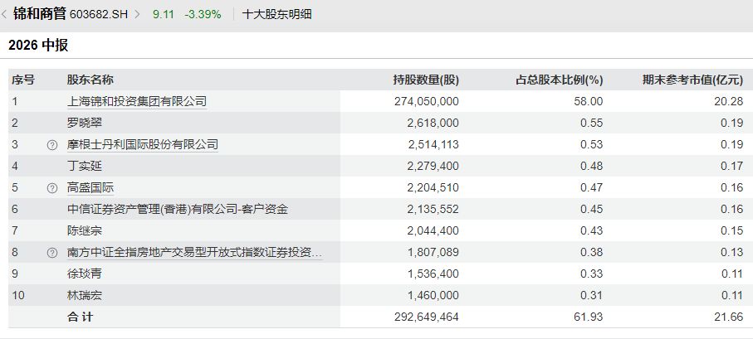Click the 0.15 market value cell
Screen dimensions: 753x339
[732, 231]
